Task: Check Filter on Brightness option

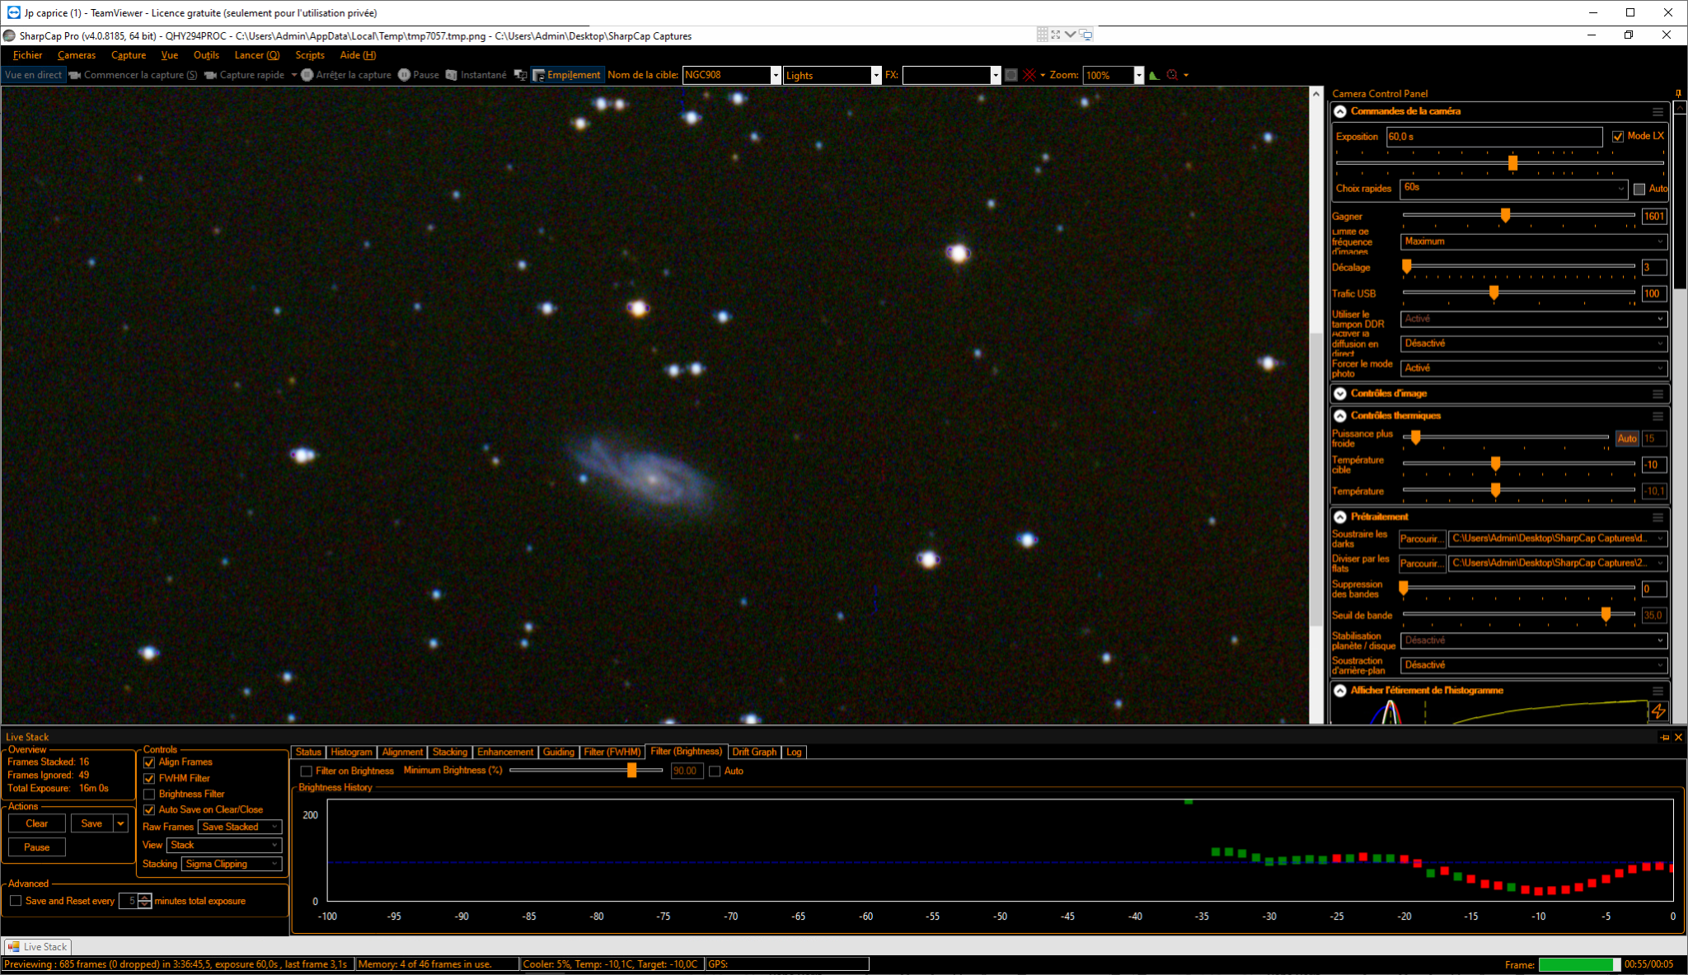Action: (x=307, y=771)
